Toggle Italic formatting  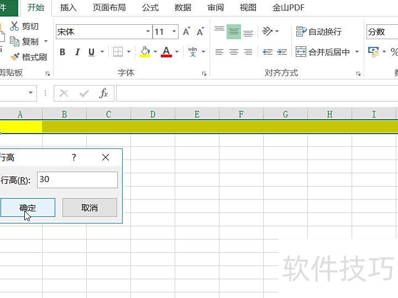coord(77,52)
